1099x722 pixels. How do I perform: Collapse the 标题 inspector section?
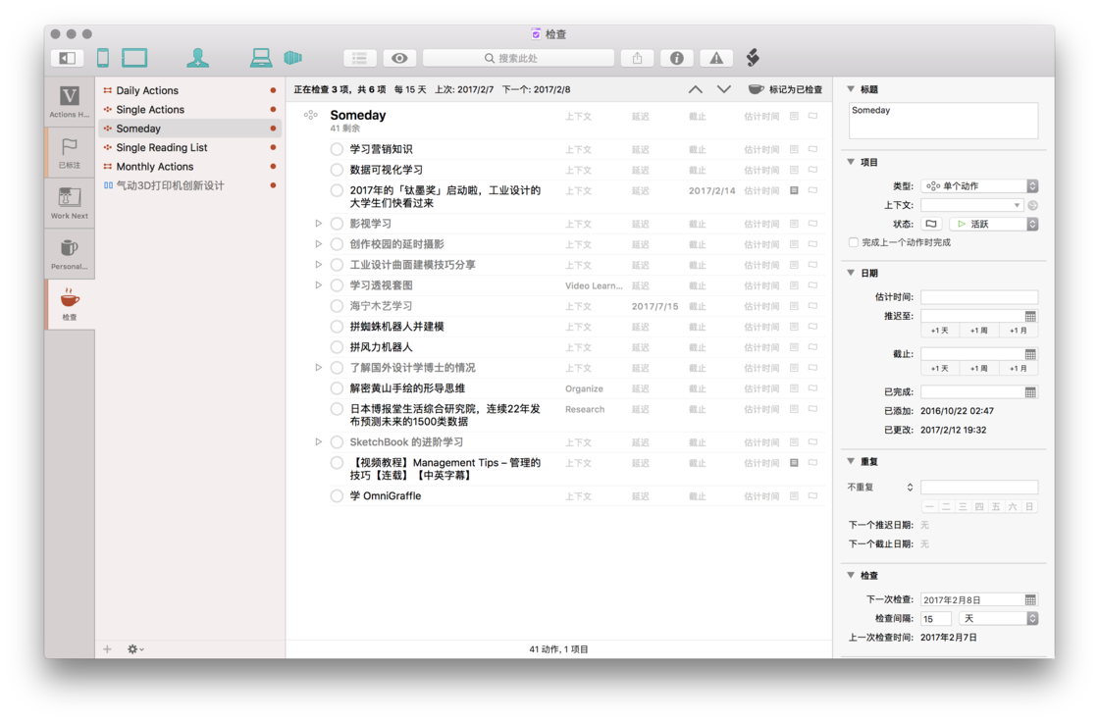[851, 89]
